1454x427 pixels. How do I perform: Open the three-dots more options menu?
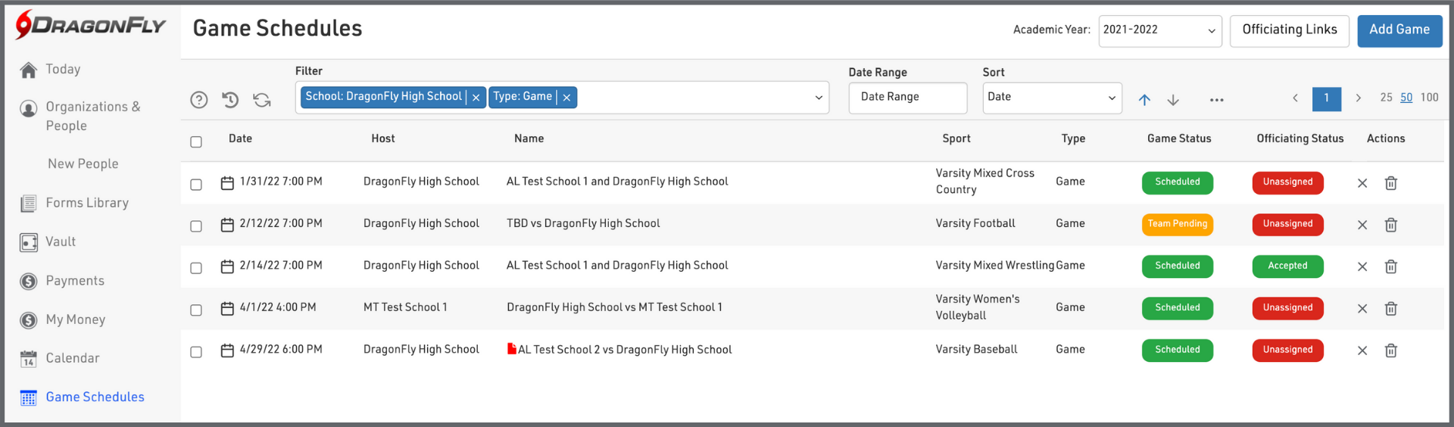1216,100
